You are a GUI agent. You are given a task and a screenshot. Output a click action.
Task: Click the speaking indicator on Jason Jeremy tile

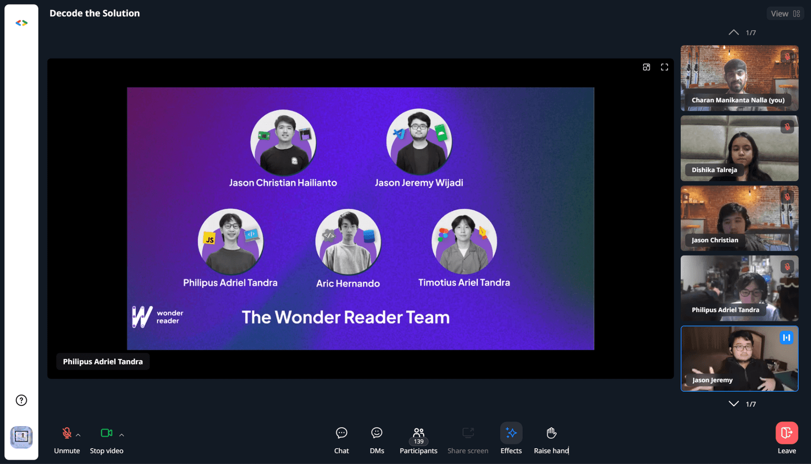click(x=786, y=337)
